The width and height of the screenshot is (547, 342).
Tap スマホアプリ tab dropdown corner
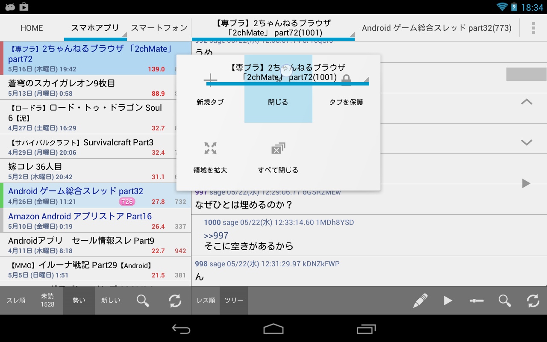(124, 35)
